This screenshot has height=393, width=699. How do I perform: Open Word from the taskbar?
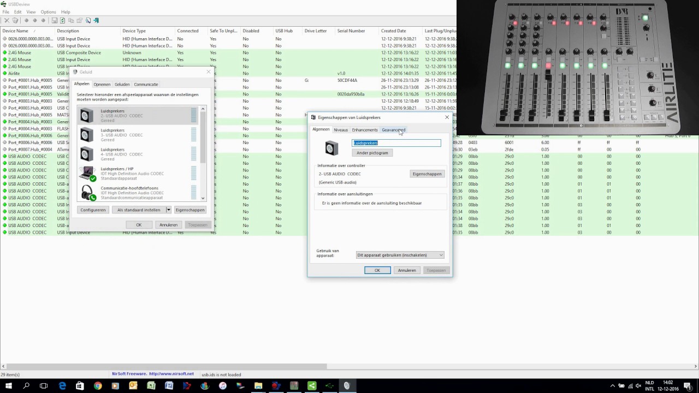(169, 386)
